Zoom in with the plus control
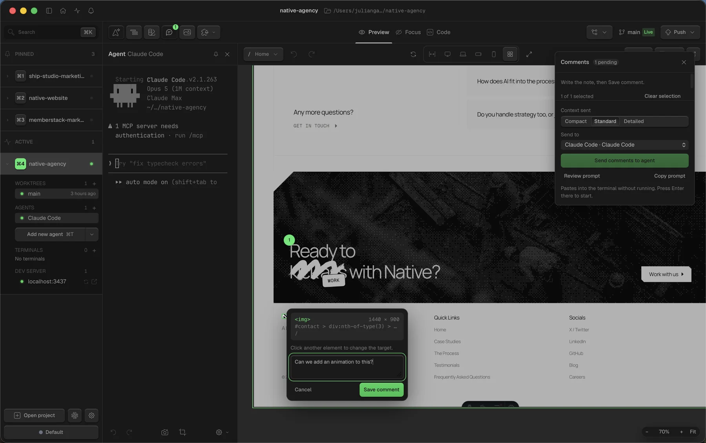Viewport: 706px width, 443px height. 681,432
